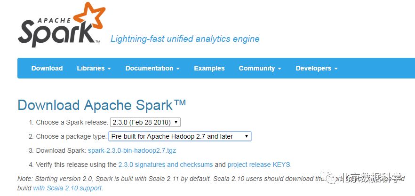Click the 北京数据科学 watermark text
The height and width of the screenshot is (196, 415).
click(372, 178)
